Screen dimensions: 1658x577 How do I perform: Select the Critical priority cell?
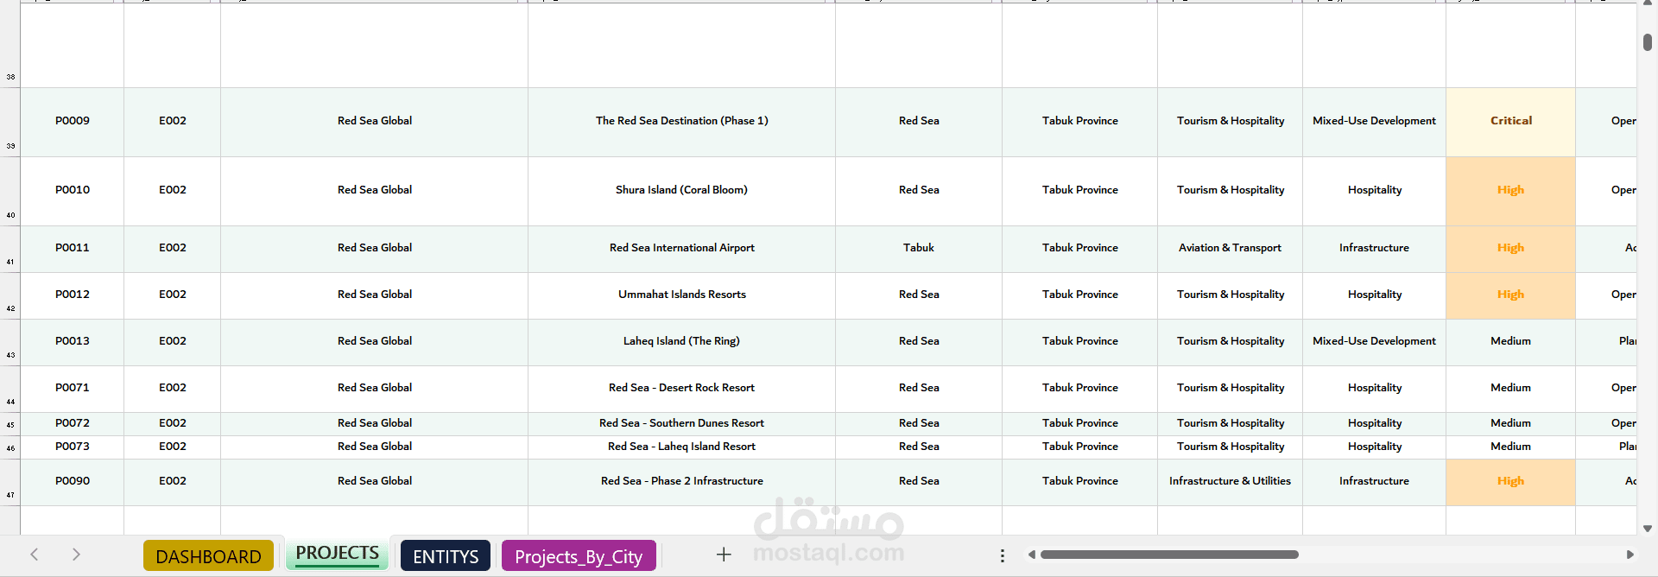(x=1510, y=122)
